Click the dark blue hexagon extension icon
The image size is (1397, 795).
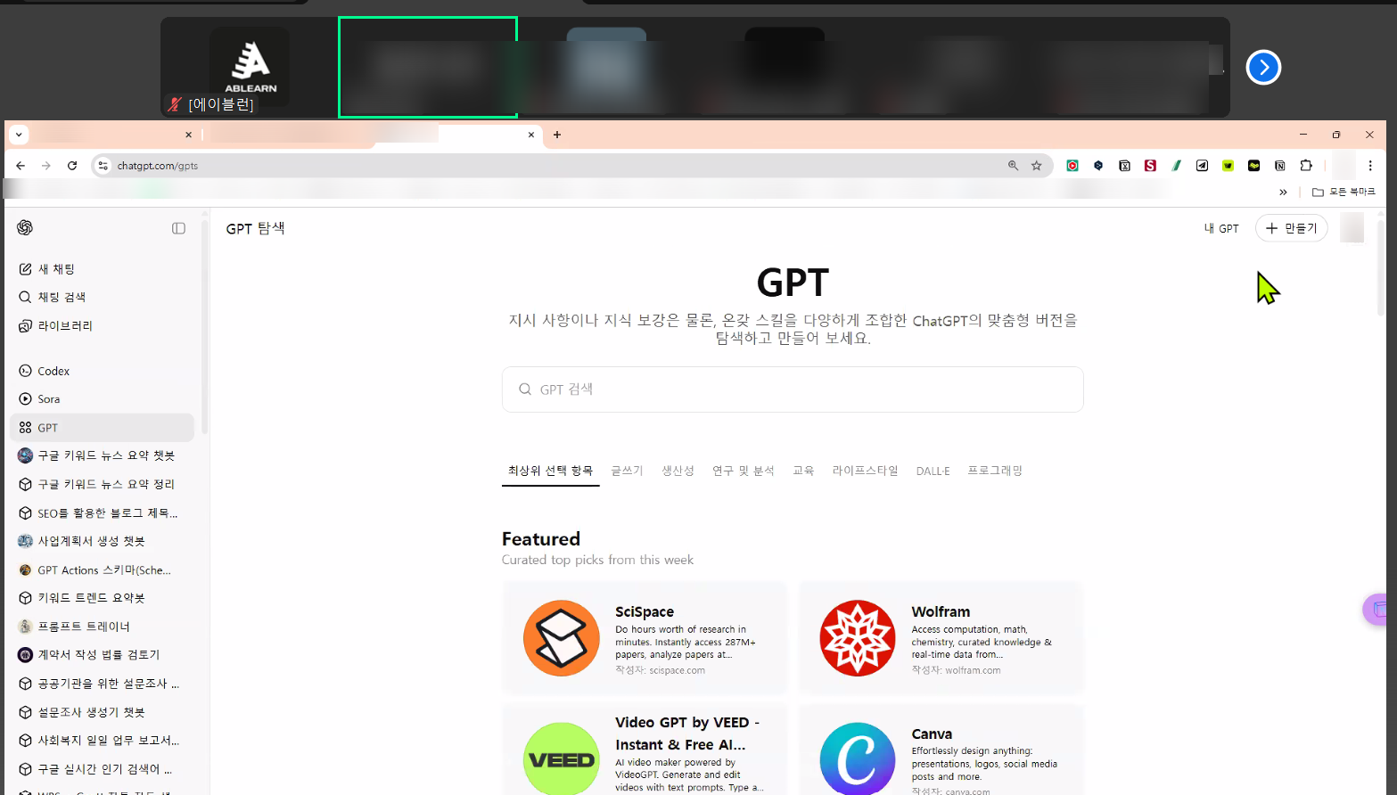(x=1098, y=166)
